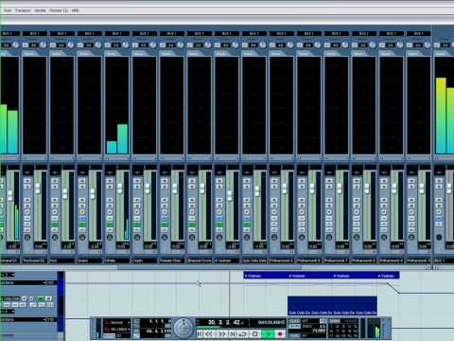Click the 73.000 tempo value
This screenshot has height=341, width=454.
point(319,331)
